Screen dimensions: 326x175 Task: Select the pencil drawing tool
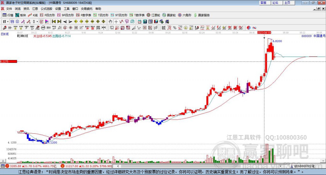4,28
